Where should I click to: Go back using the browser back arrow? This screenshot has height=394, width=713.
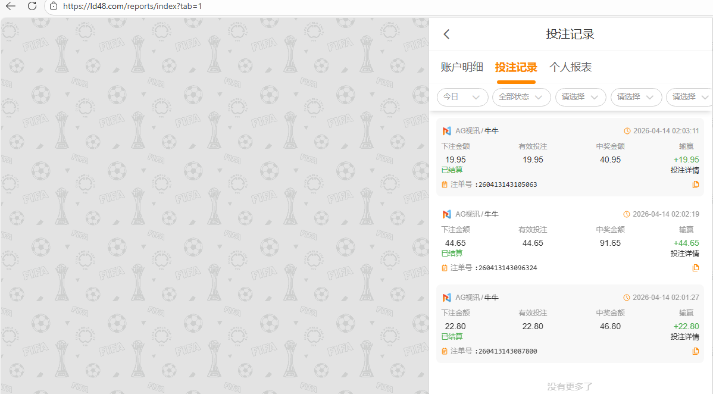tap(11, 6)
